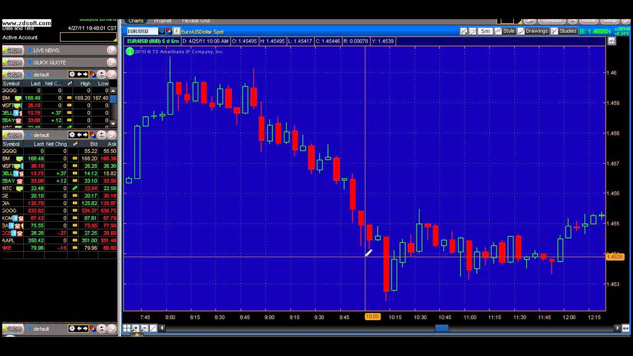
Task: Click the layout icon on the LIVE NEWS row
Action: tap(111, 50)
